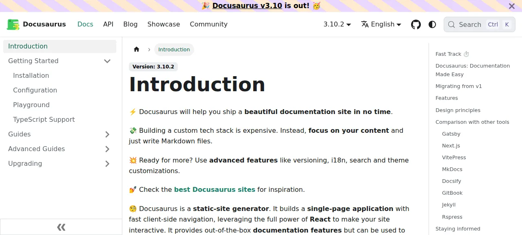Jump to MkDocs comparison entry
Viewport: 522px width, 235px height.
coord(452,169)
